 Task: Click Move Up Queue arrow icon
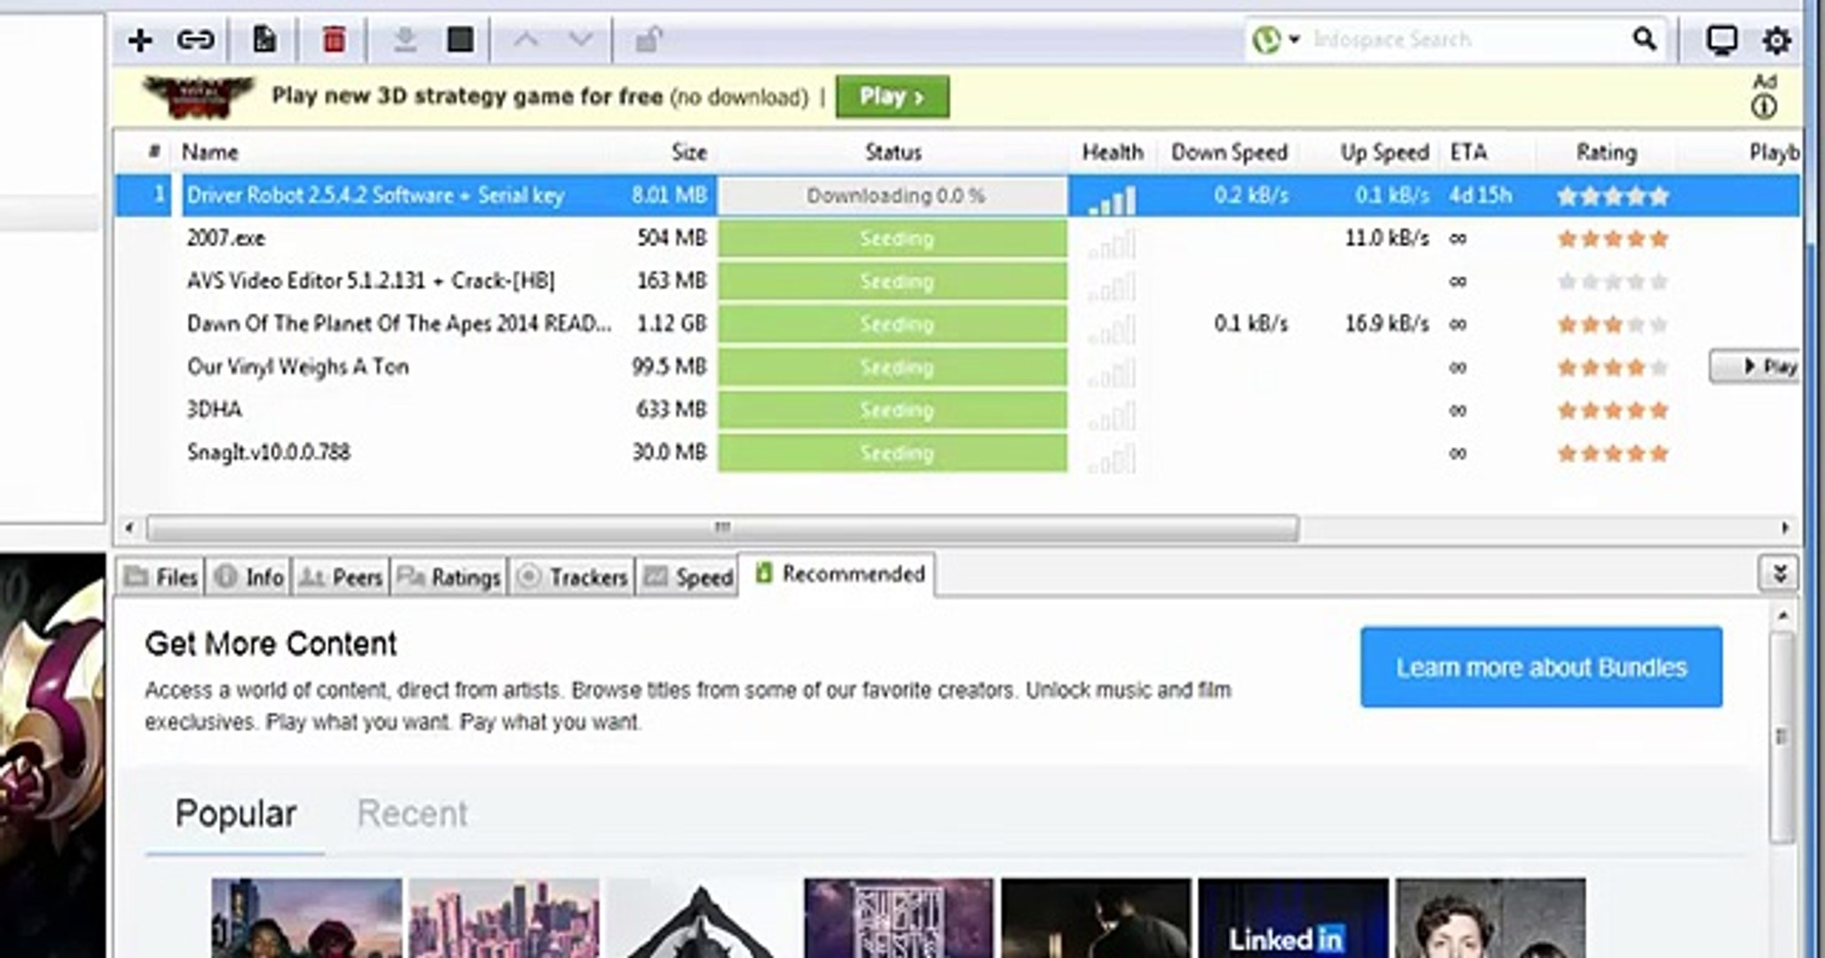click(526, 40)
